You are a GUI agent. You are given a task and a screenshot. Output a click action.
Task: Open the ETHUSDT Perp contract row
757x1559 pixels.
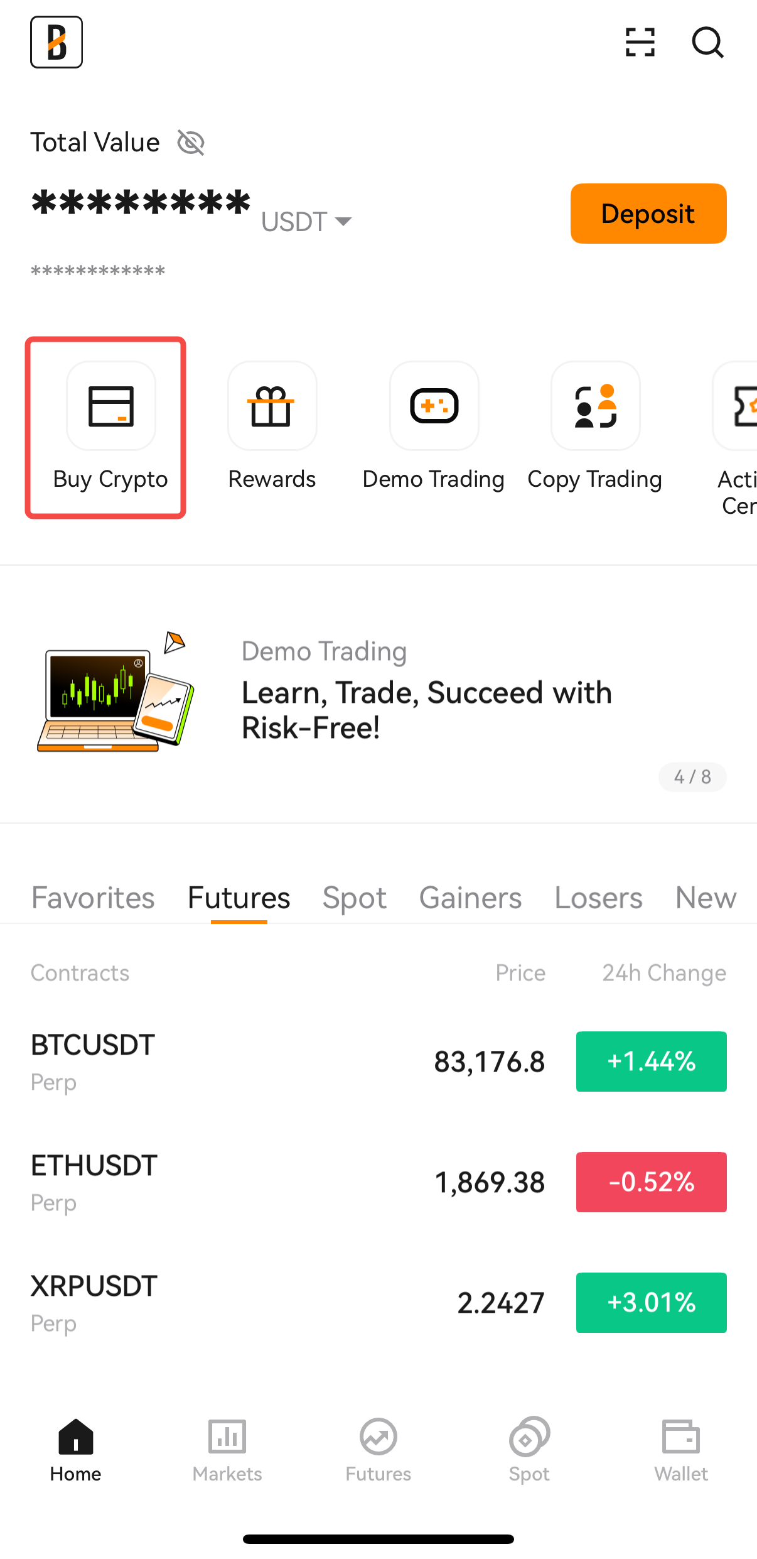(378, 1182)
